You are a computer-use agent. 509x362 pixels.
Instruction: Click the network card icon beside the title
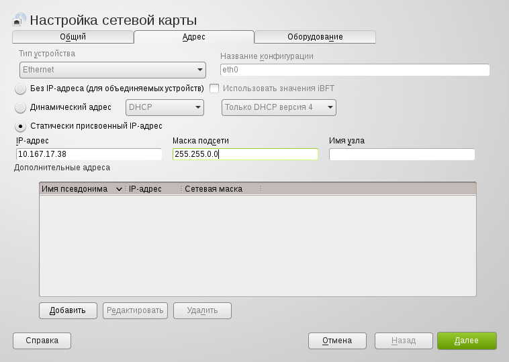(19, 20)
